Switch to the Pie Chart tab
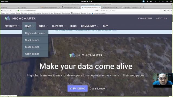 click(30, 7)
